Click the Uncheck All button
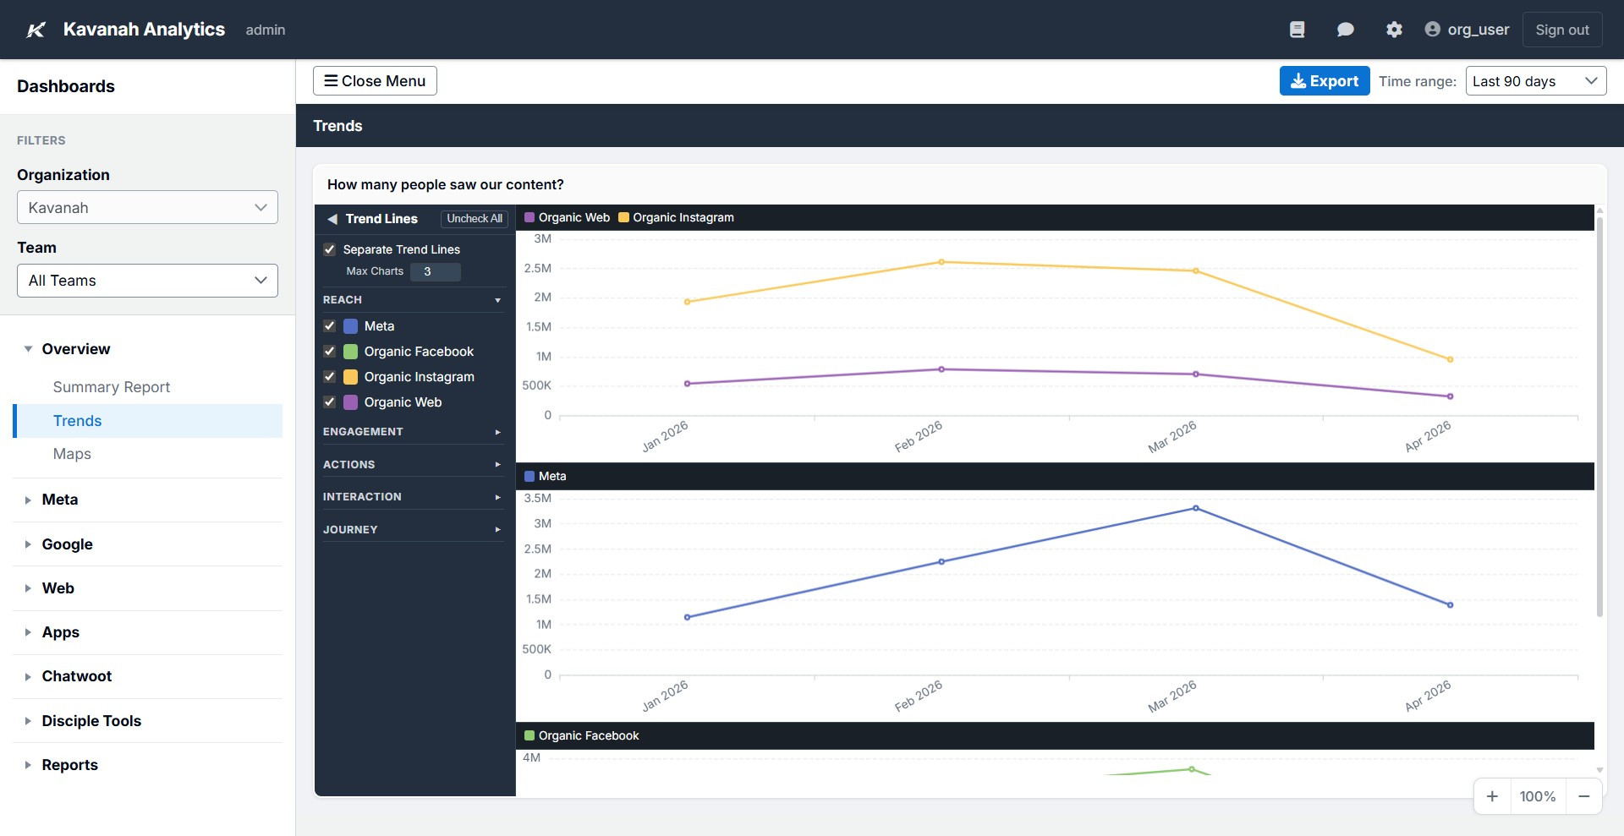Image resolution: width=1624 pixels, height=836 pixels. pyautogui.click(x=474, y=218)
